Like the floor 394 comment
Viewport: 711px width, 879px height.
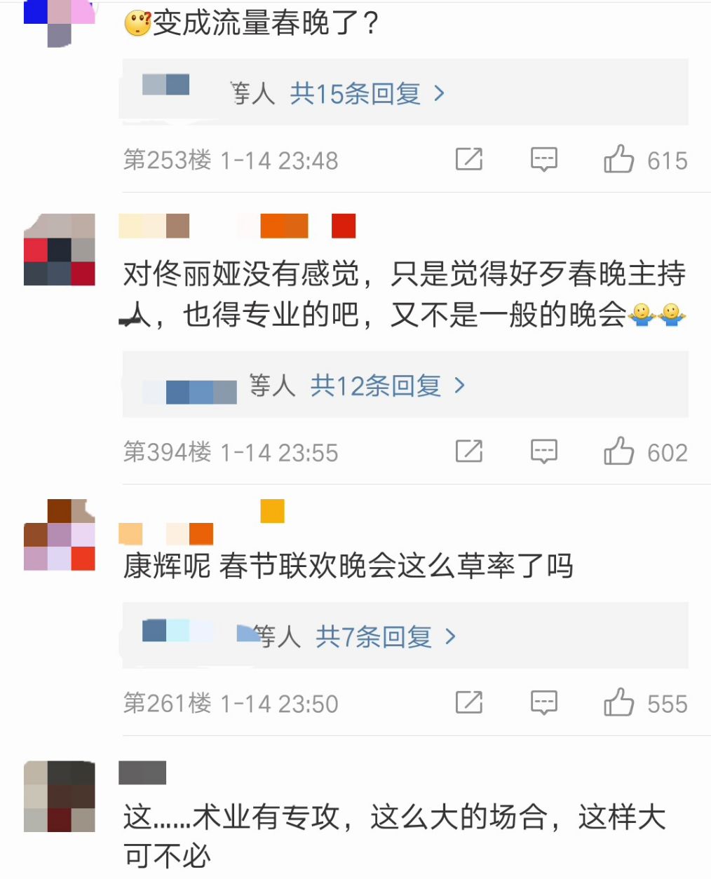pos(618,451)
